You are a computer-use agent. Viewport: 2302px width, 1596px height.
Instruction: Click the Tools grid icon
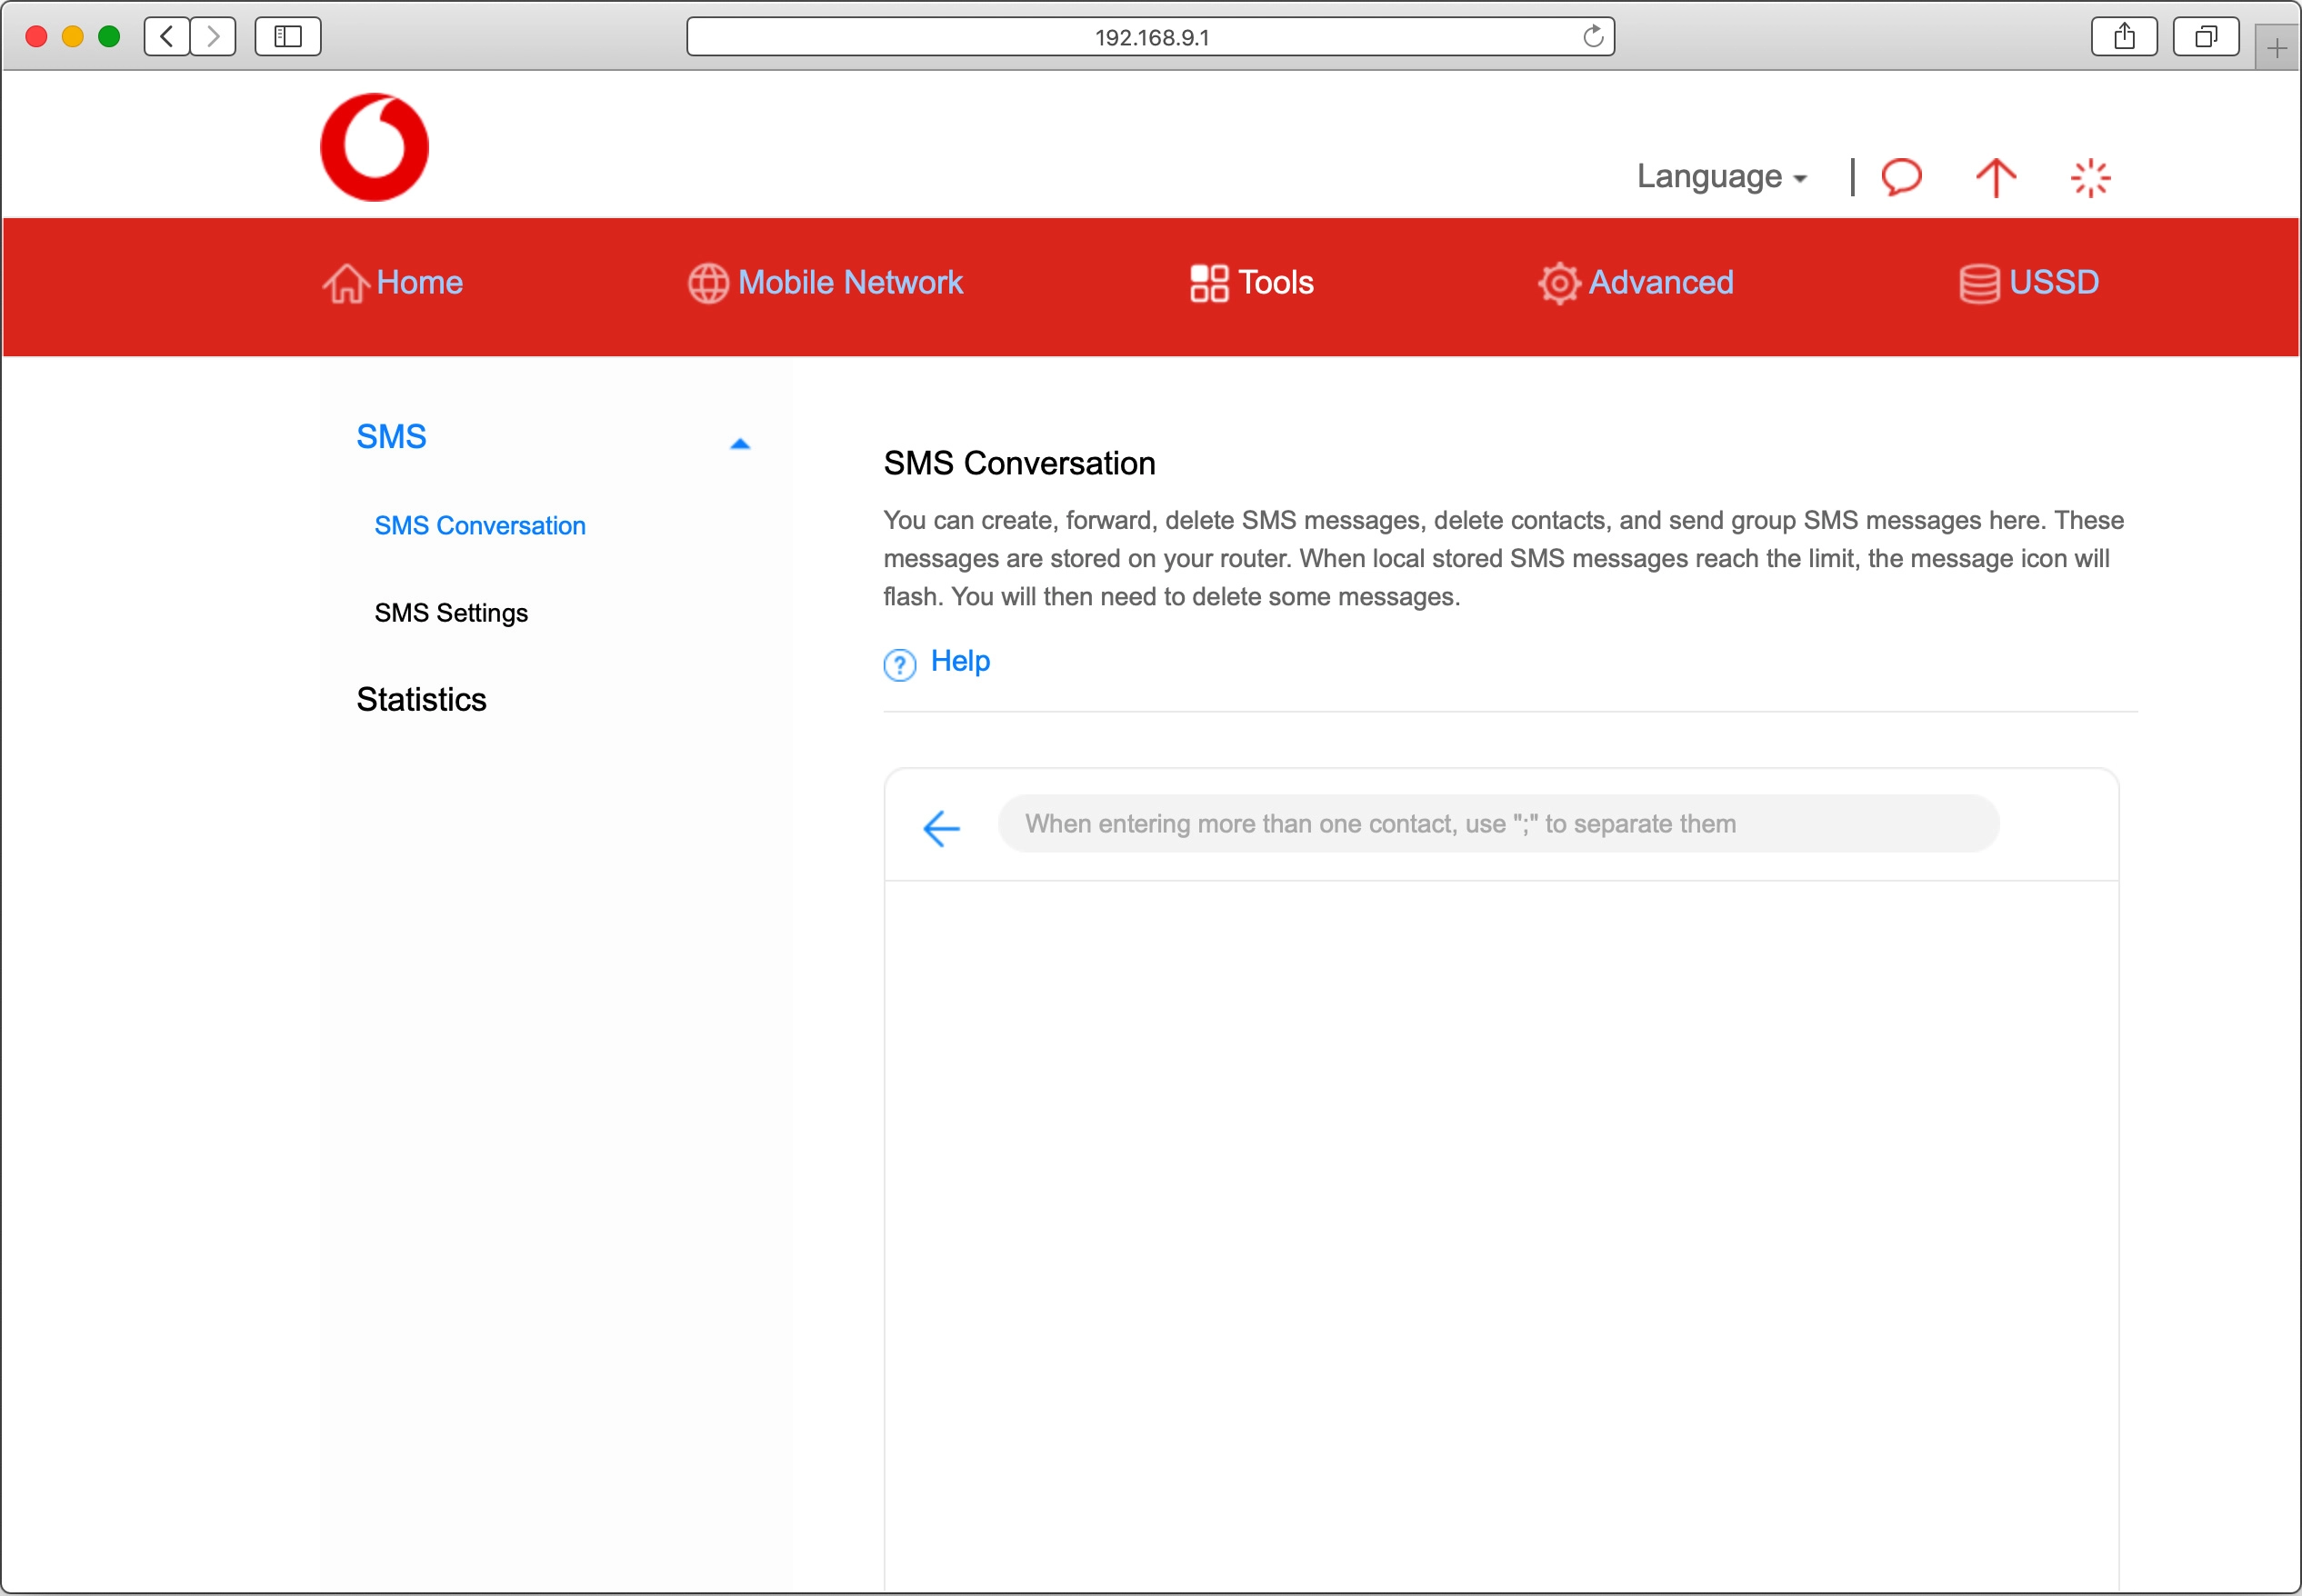1209,283
